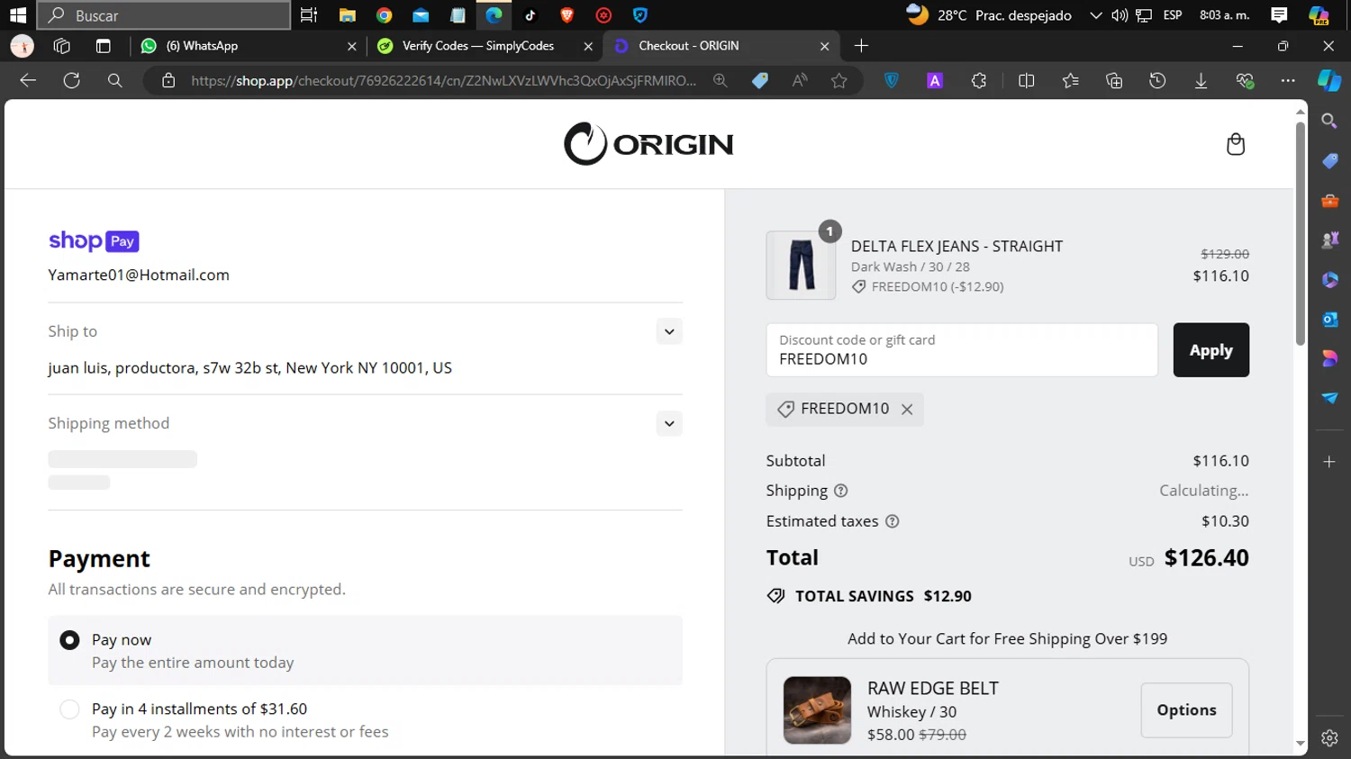
Task: Click the discount code input field
Action: coord(962,350)
